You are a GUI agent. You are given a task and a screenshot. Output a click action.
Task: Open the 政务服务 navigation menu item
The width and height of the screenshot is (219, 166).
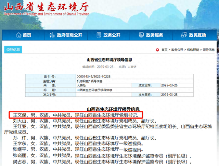[155, 35]
